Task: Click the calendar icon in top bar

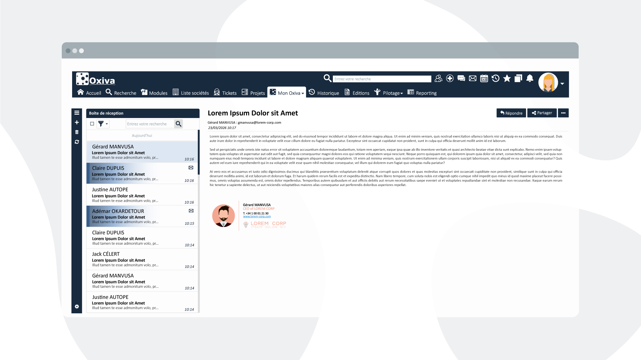Action: pyautogui.click(x=484, y=79)
